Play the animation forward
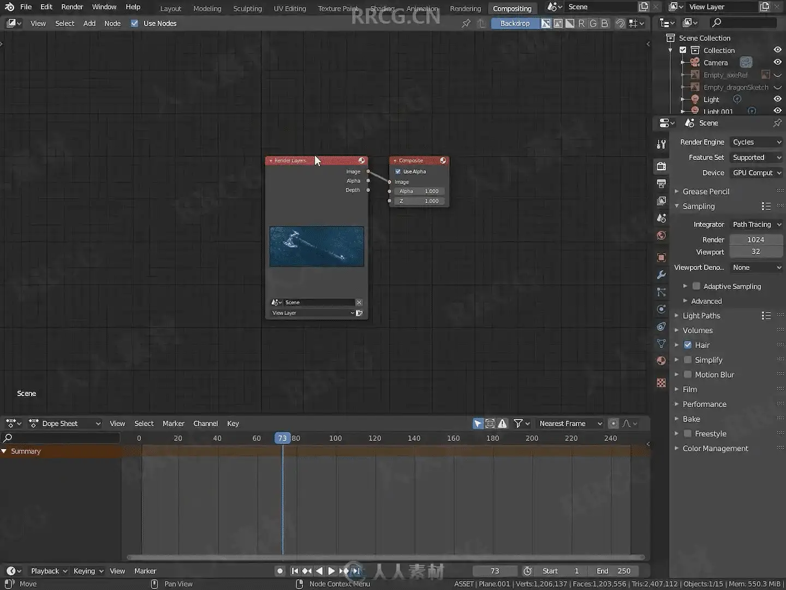Screen dimensions: 786x590 tap(331, 571)
